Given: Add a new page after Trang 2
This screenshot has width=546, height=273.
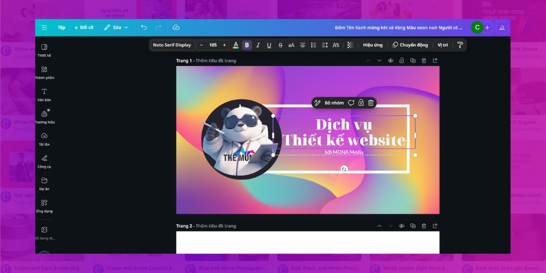Looking at the screenshot, I should point(435,226).
